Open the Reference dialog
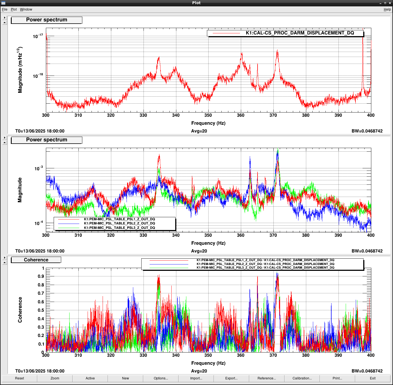This screenshot has height=385, width=393. click(267, 378)
